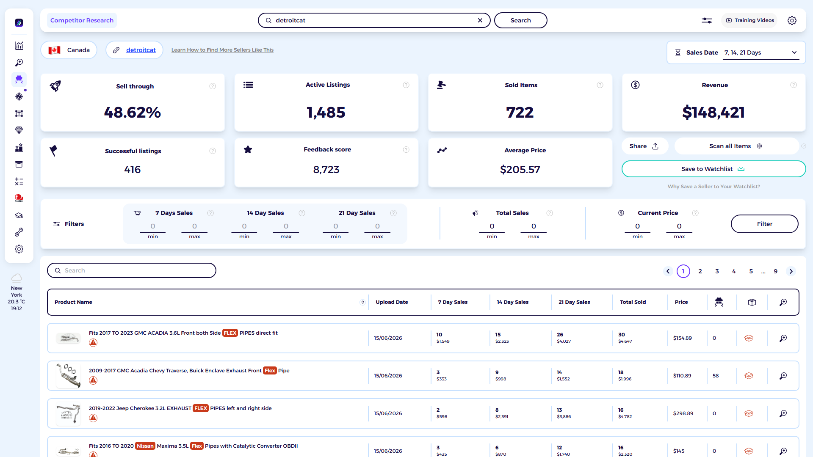Click magnifier icon for GMC ACADIA 3.6L row

point(783,338)
